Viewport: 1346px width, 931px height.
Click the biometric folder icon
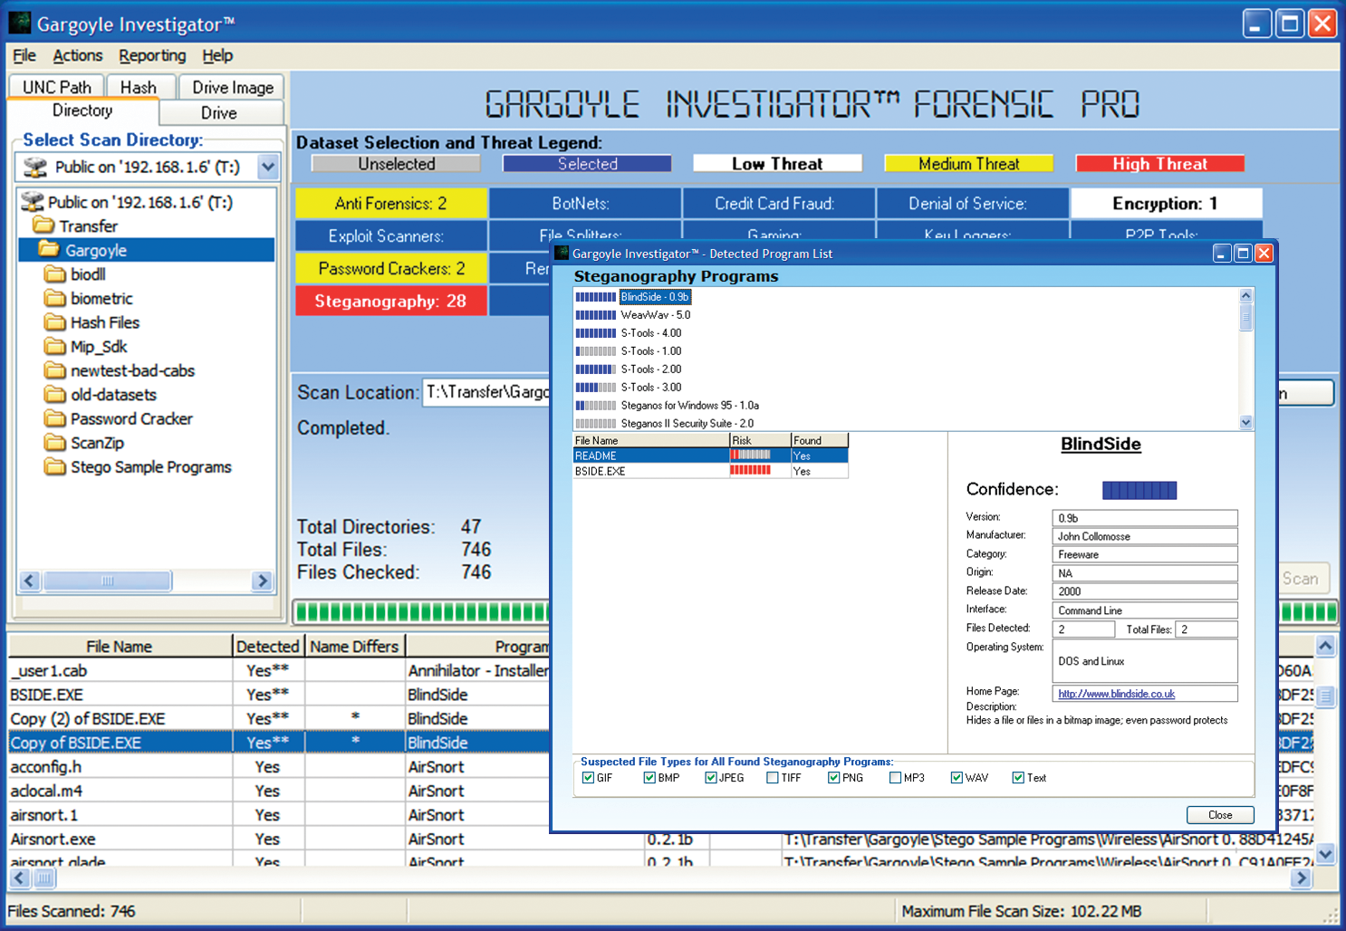tap(55, 298)
